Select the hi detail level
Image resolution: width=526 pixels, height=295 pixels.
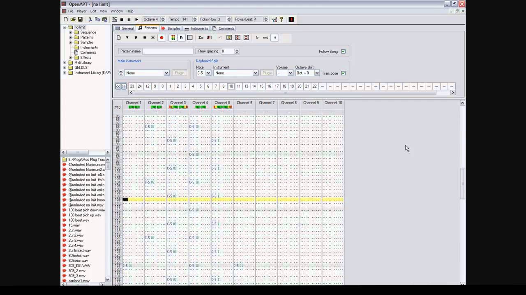click(275, 37)
